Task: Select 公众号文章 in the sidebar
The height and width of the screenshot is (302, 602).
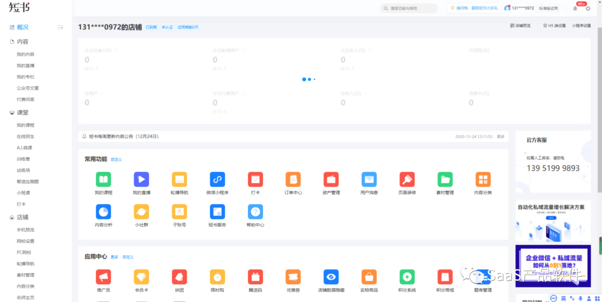Action: (x=27, y=88)
